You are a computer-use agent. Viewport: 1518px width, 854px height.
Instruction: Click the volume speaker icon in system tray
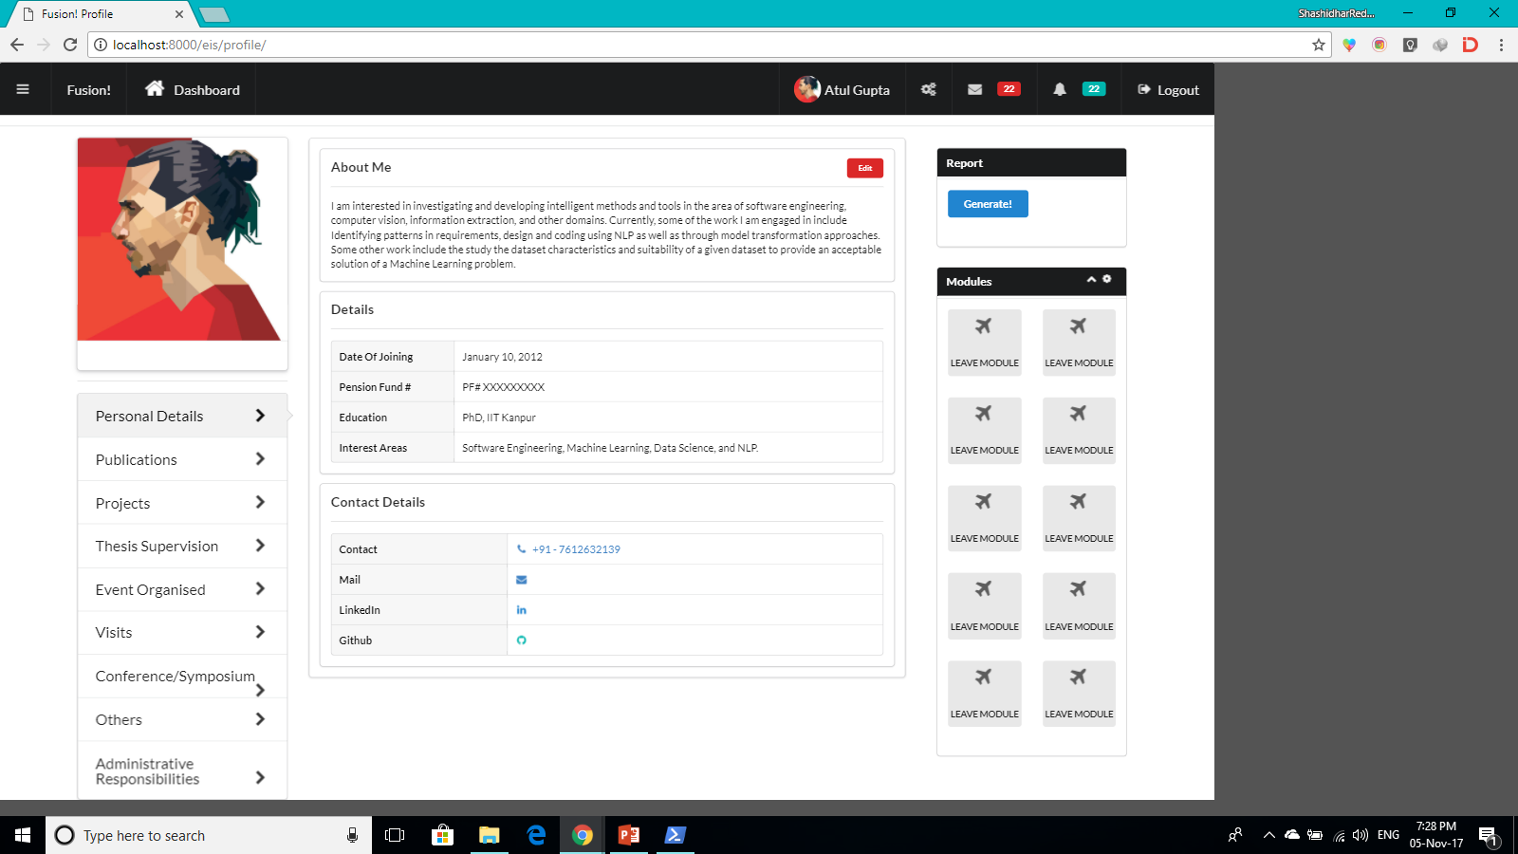point(1361,835)
